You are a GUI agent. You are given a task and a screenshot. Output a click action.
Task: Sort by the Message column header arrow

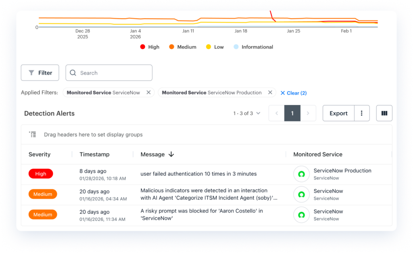click(x=171, y=154)
